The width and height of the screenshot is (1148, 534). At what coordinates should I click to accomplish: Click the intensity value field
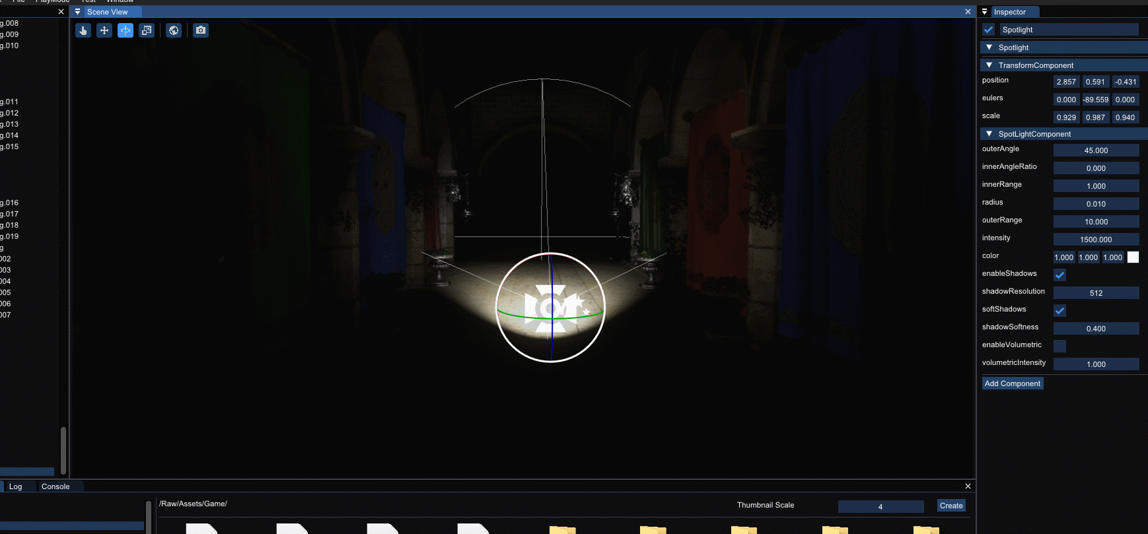click(1096, 240)
